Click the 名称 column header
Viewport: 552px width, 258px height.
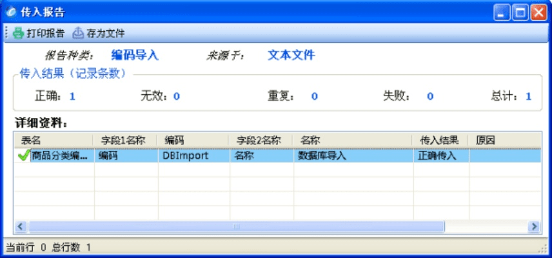click(x=352, y=141)
